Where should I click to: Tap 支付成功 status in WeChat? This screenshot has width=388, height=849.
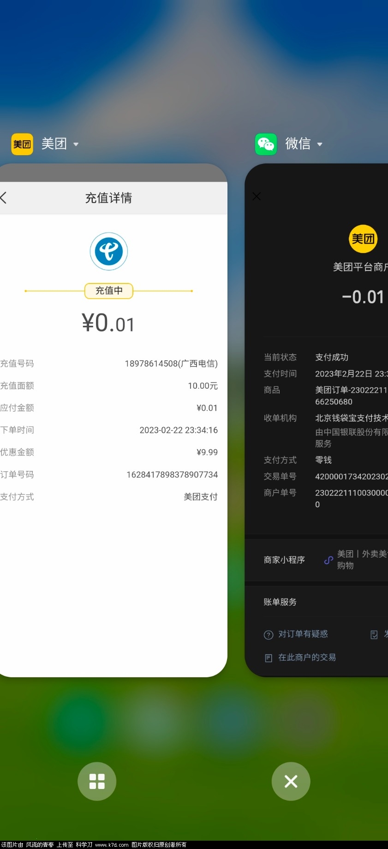pyautogui.click(x=332, y=357)
